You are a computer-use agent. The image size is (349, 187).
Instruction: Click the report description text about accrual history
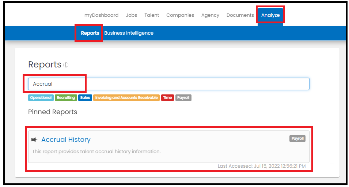point(96,152)
